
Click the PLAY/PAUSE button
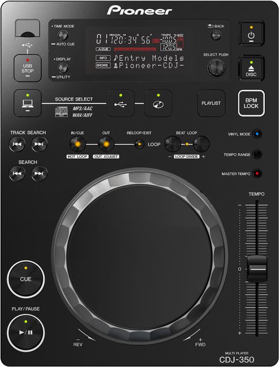[26, 332]
